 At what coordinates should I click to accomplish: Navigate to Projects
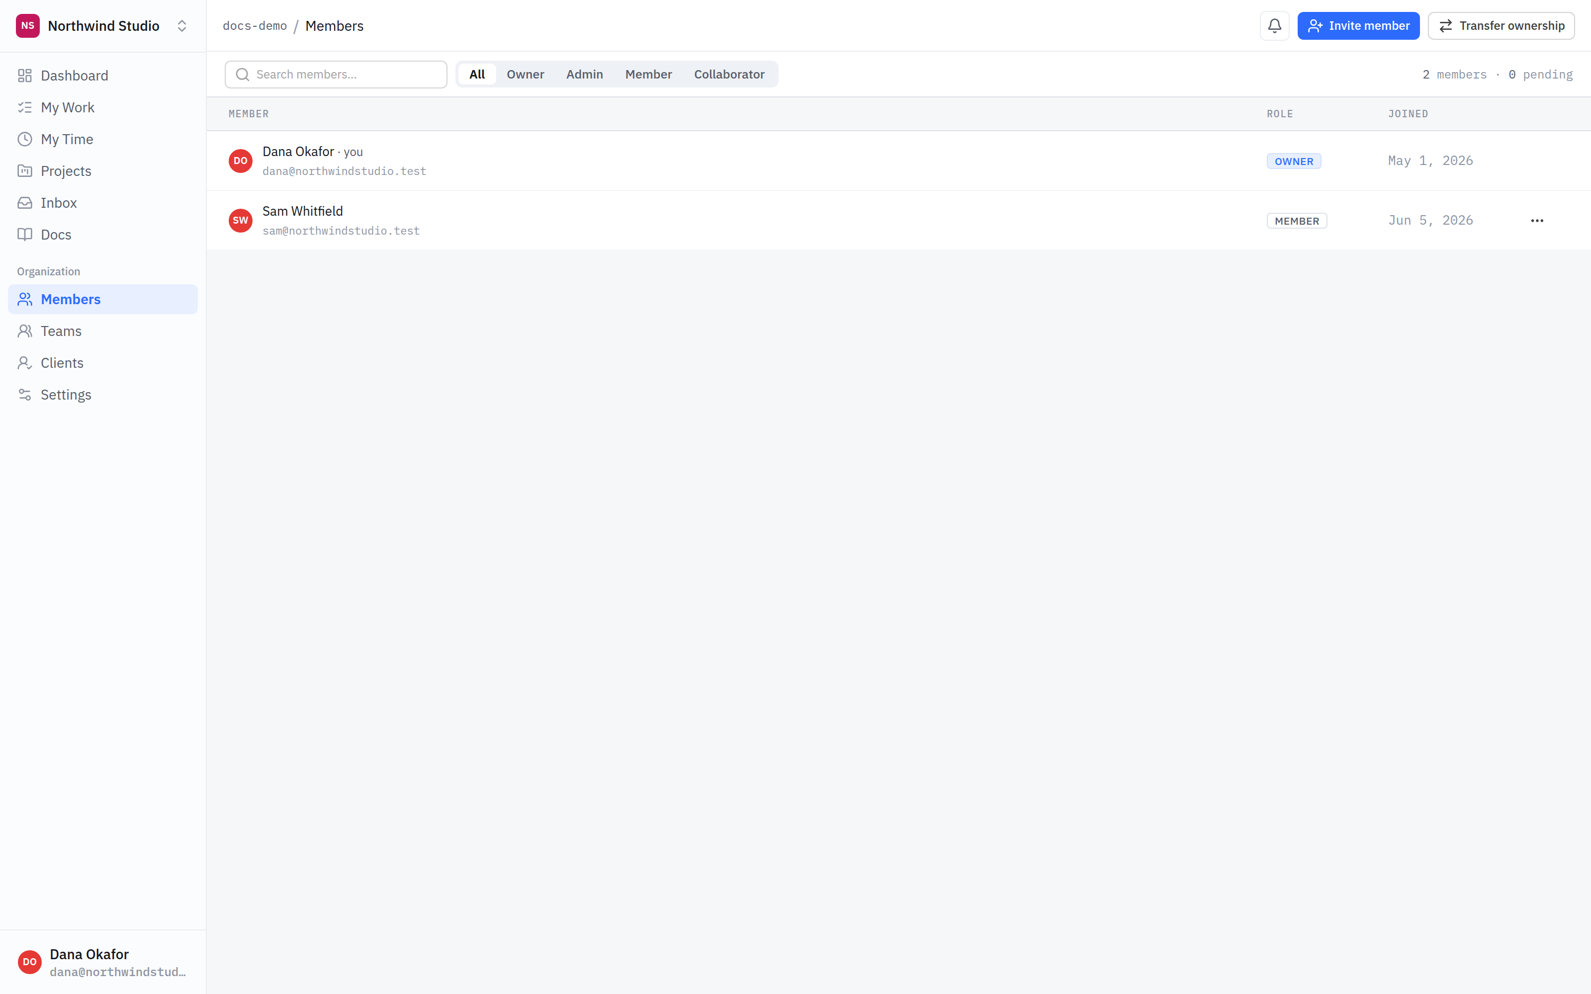(102, 171)
